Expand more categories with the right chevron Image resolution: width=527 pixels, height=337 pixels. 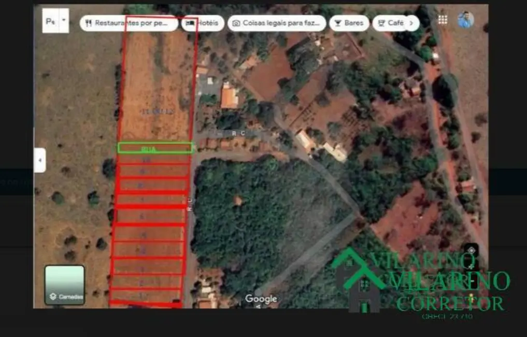[x=411, y=22]
